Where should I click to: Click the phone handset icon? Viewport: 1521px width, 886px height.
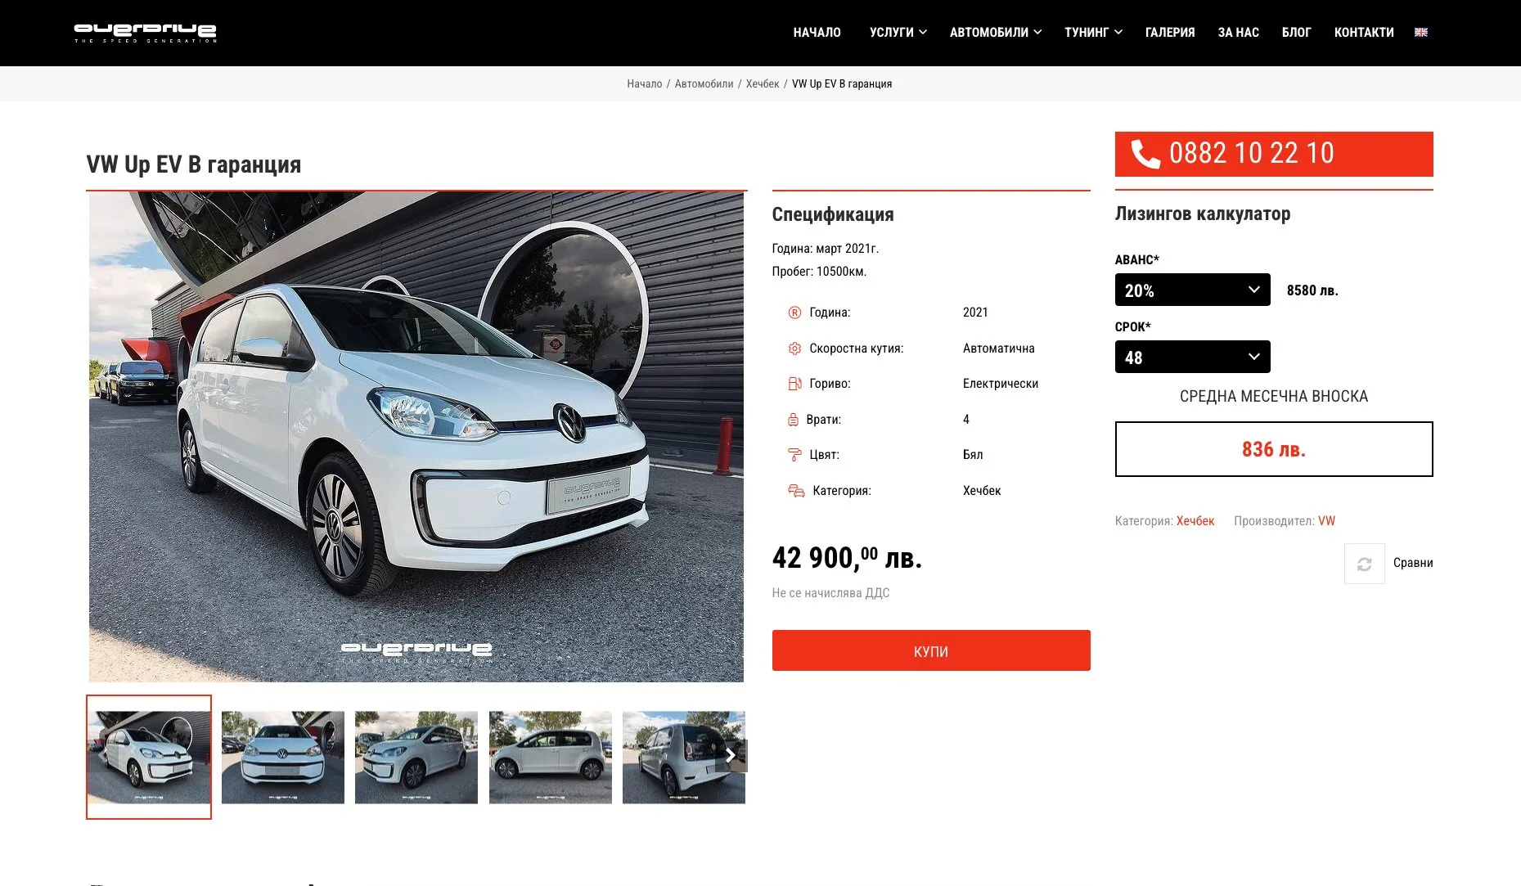tap(1145, 154)
